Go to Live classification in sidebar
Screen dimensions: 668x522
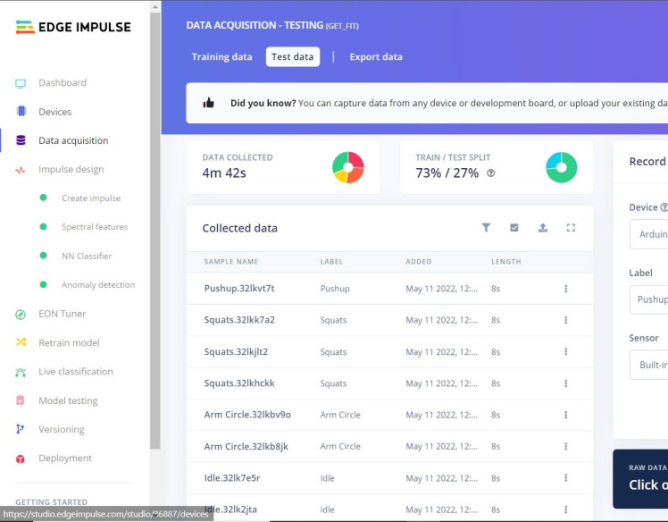coord(75,372)
